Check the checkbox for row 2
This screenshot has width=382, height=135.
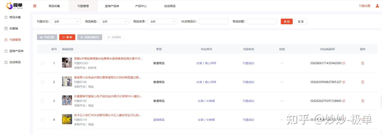(42, 82)
